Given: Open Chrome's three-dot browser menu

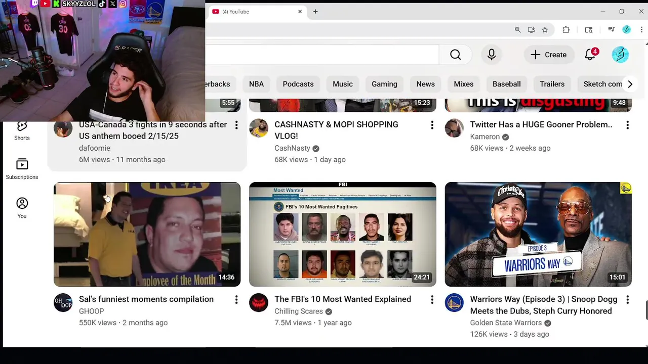Looking at the screenshot, I should pyautogui.click(x=641, y=30).
